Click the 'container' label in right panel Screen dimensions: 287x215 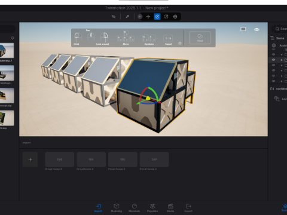click(282, 89)
